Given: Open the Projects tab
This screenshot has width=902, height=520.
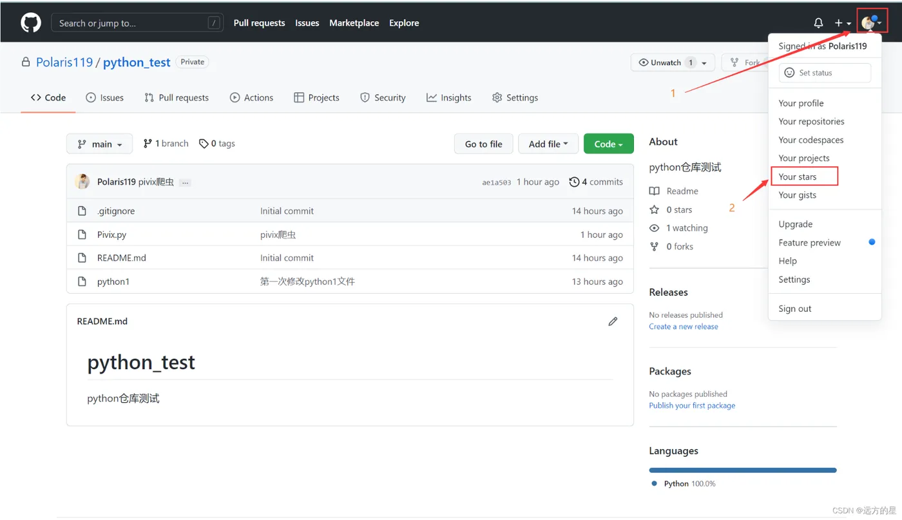Looking at the screenshot, I should tap(316, 97).
